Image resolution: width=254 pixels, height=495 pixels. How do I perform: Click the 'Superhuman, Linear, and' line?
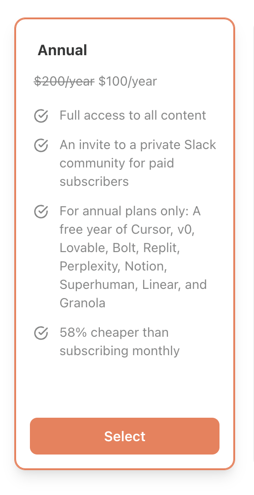click(133, 284)
